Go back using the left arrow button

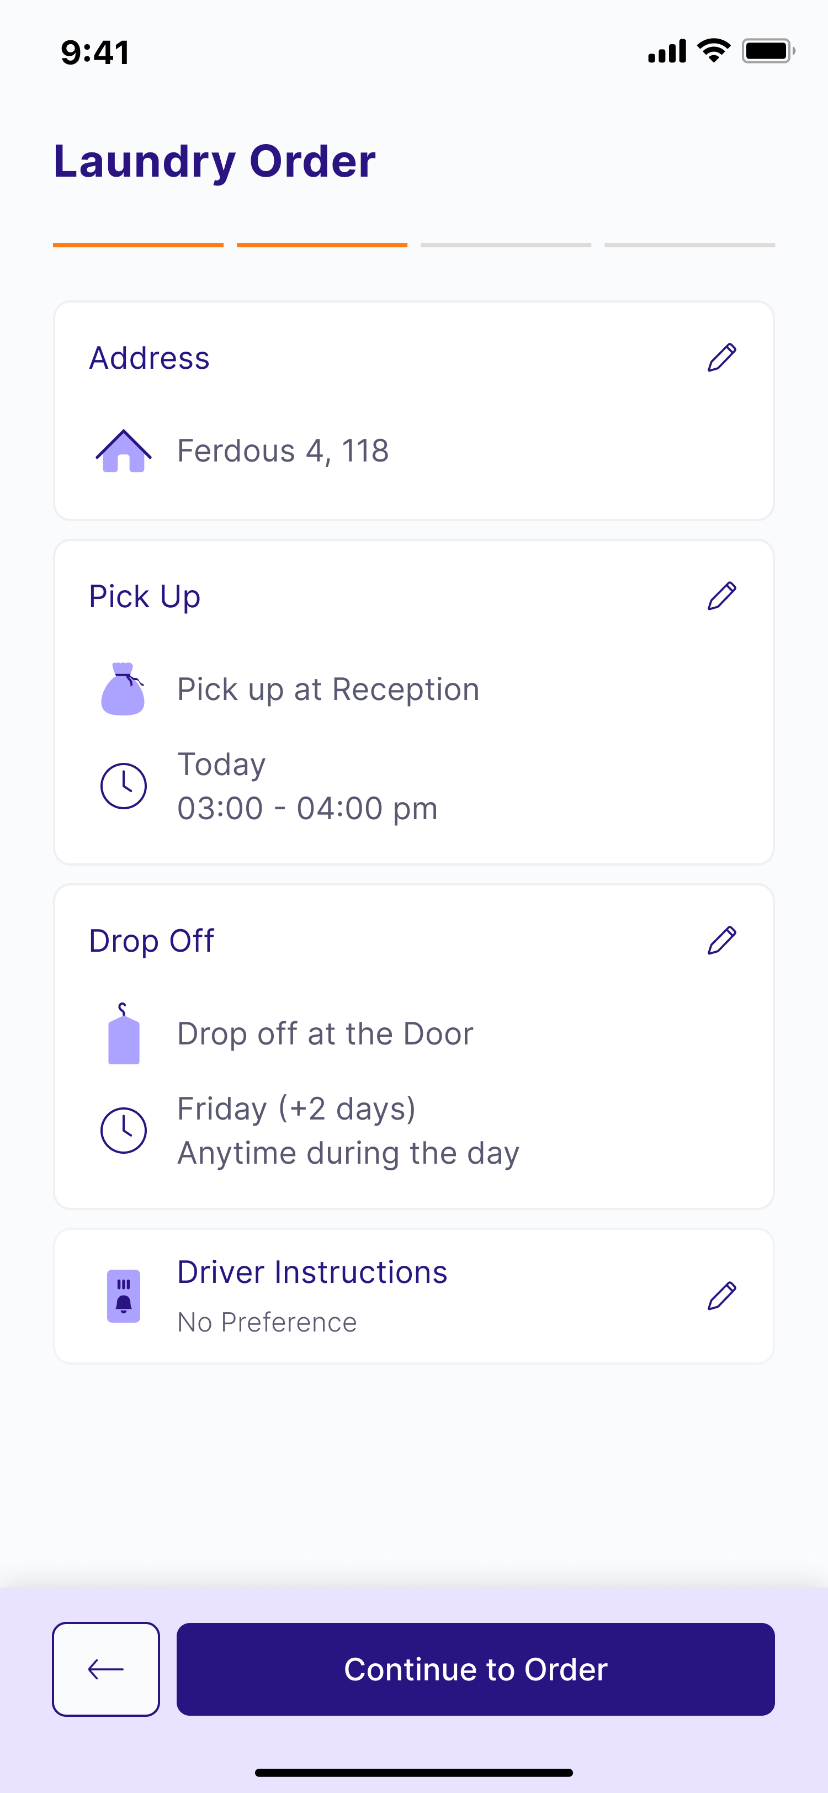click(106, 1669)
